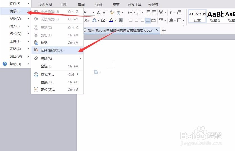
Task: Open 替换(E)... from the menu
Action: [58, 82]
